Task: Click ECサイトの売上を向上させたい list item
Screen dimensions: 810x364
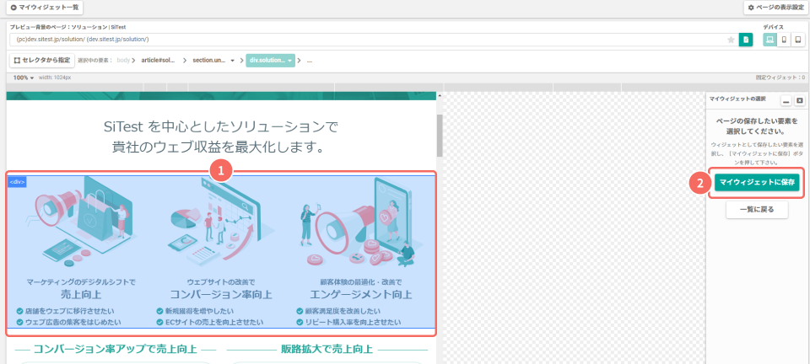Action: click(210, 322)
